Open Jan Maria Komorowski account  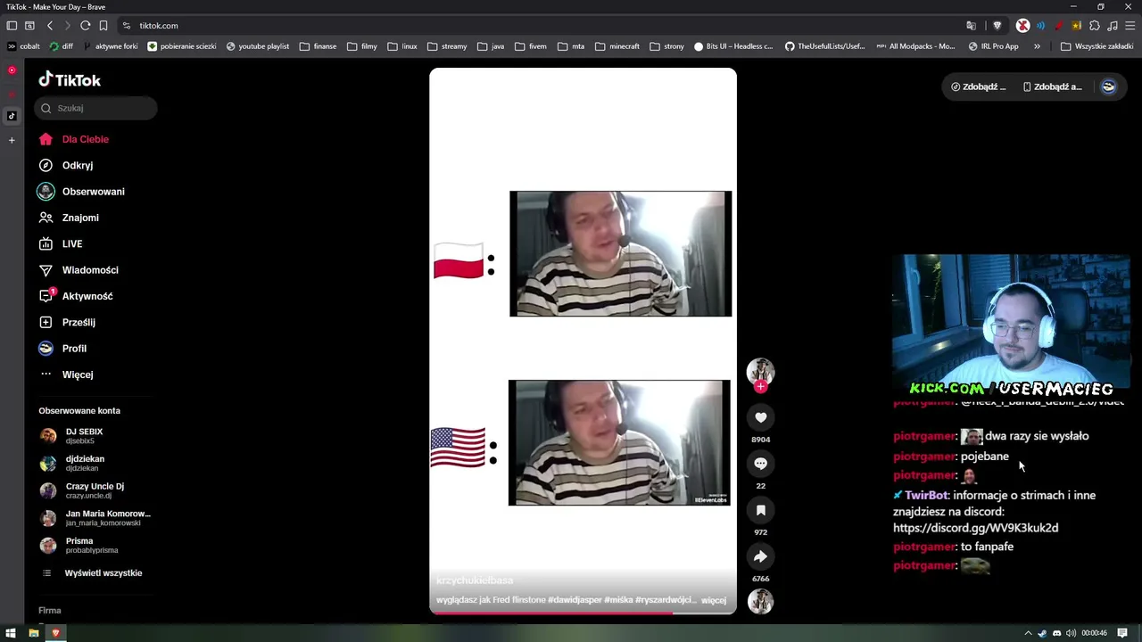coord(96,518)
